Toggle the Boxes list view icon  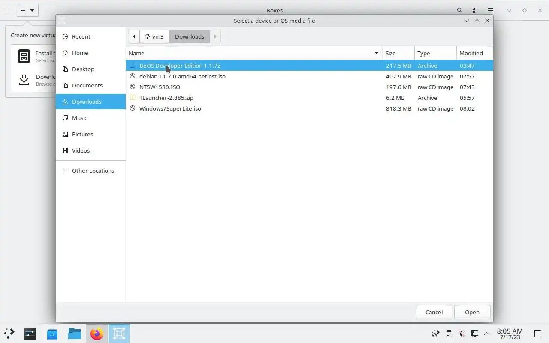(475, 10)
